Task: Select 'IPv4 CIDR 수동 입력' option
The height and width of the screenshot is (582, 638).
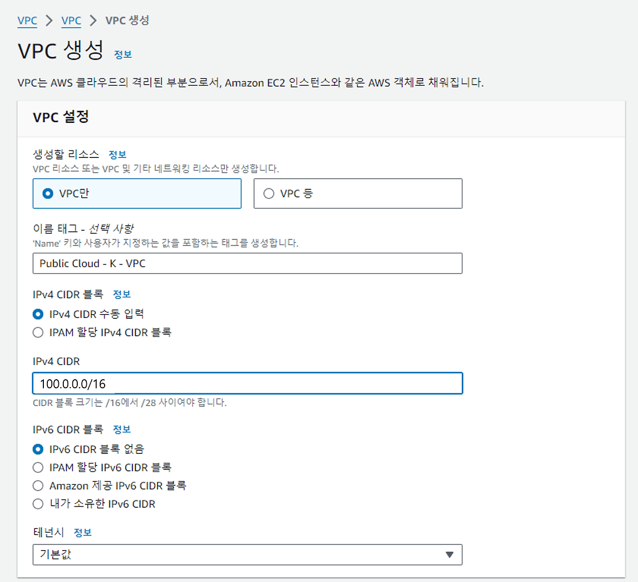Action: click(38, 314)
